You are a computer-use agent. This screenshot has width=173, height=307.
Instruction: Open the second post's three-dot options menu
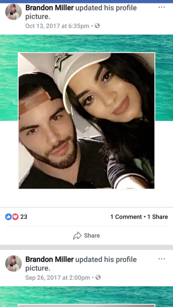click(161, 259)
